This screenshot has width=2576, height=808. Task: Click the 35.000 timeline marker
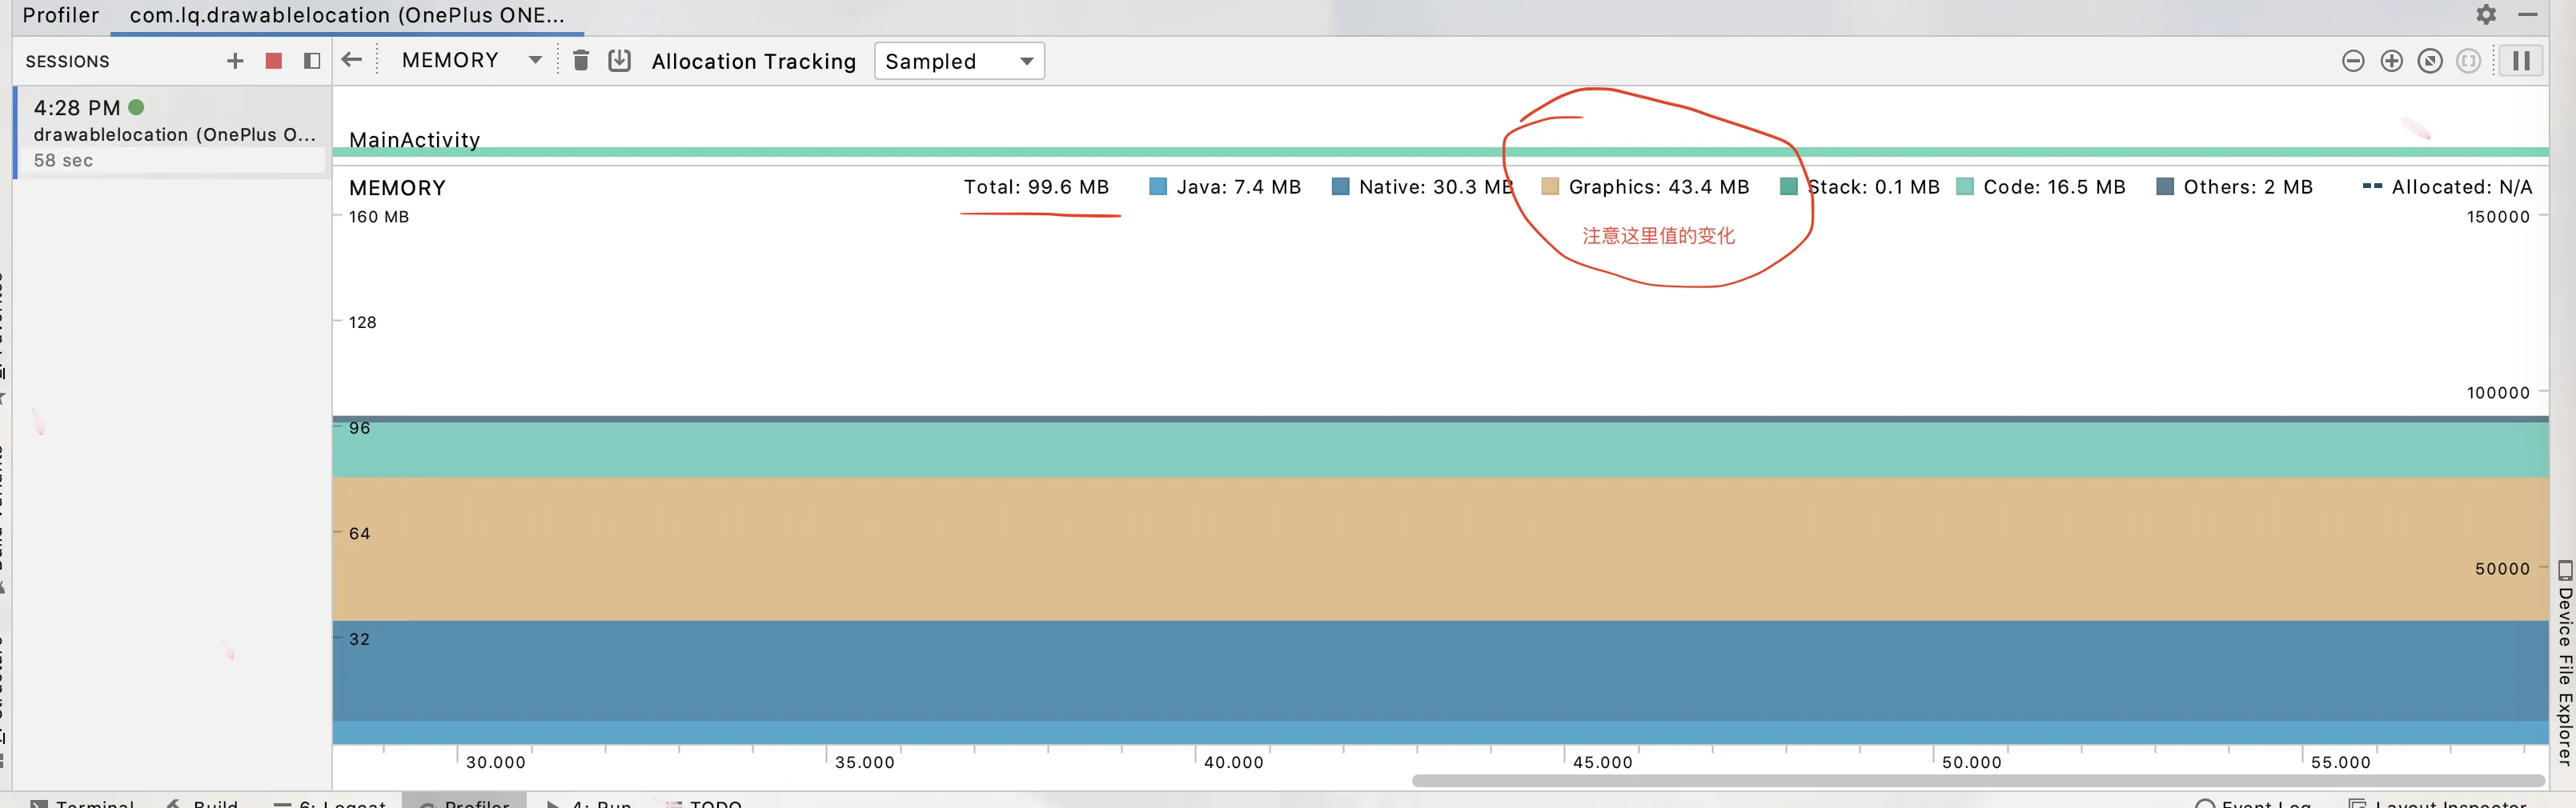tap(864, 762)
